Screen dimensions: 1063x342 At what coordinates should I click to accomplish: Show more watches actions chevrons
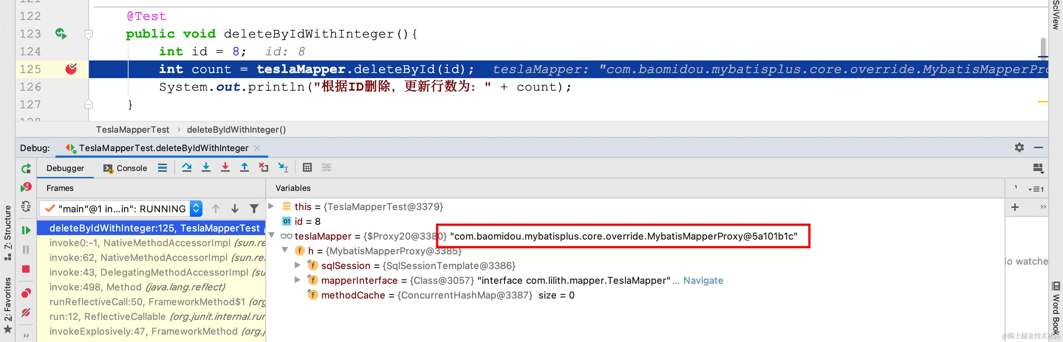1043,207
